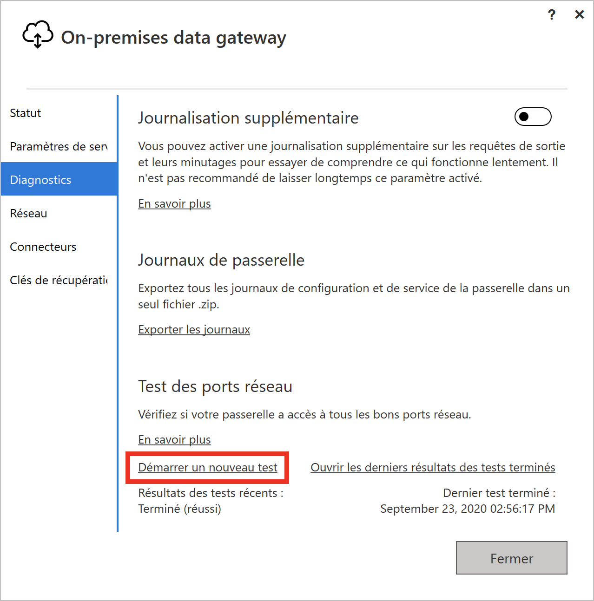Close the gateway window with the X
The width and height of the screenshot is (594, 601).
[579, 15]
